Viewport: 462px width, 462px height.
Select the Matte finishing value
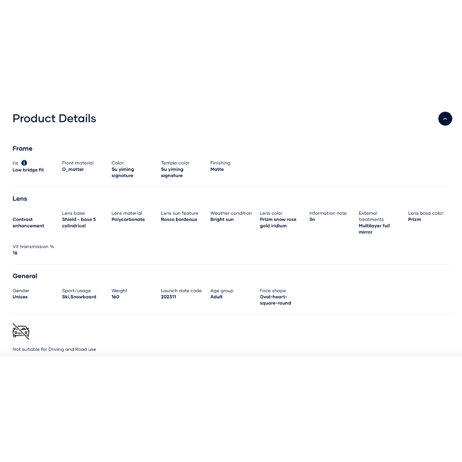[x=217, y=169]
